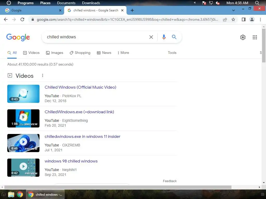Reload the chilled windows search page

(22, 19)
